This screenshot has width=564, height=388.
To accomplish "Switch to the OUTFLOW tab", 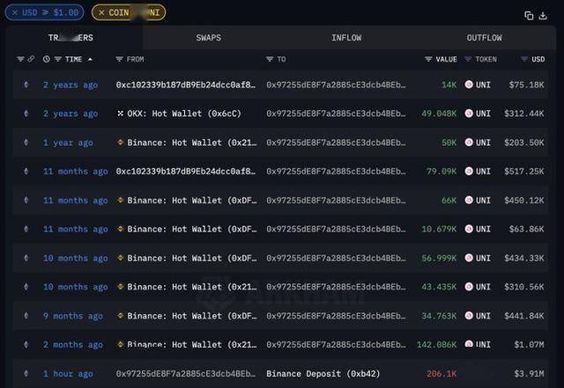I will pos(484,38).
